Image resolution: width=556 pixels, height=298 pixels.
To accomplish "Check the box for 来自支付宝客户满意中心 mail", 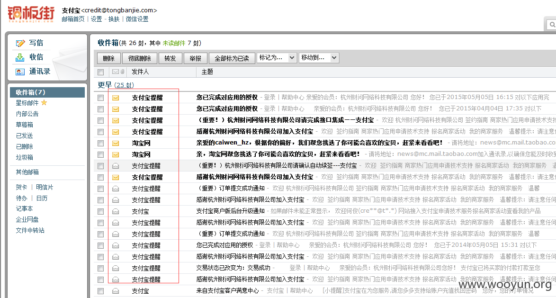I will [x=101, y=291].
